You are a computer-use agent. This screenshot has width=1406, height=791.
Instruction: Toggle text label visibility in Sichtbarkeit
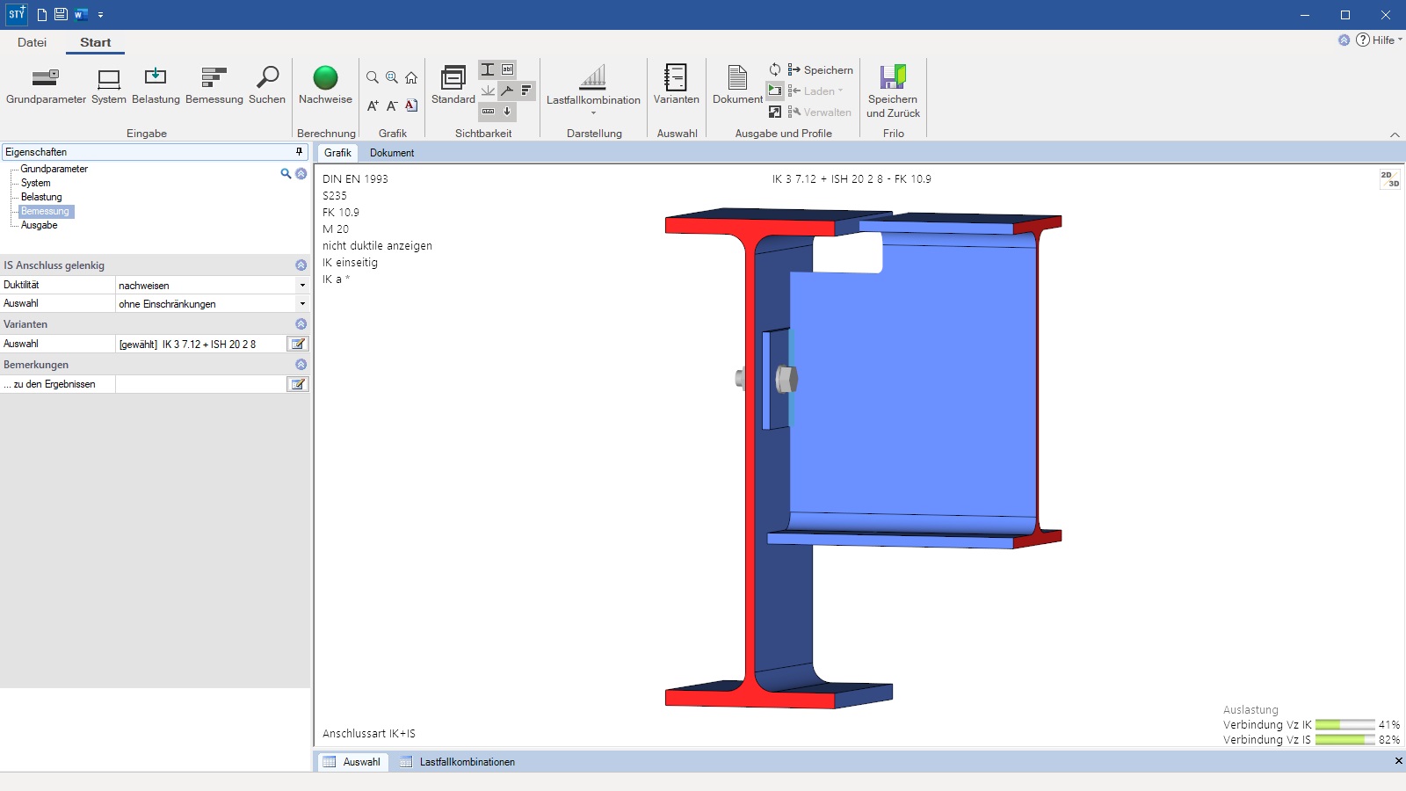508,69
